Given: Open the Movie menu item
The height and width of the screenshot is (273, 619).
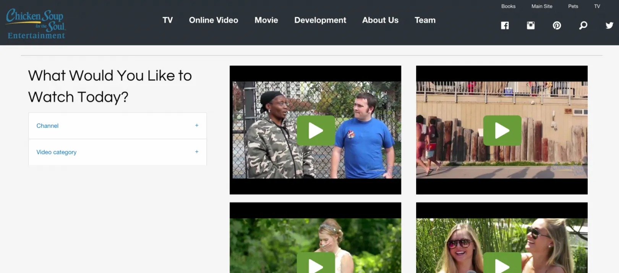Looking at the screenshot, I should (x=266, y=20).
